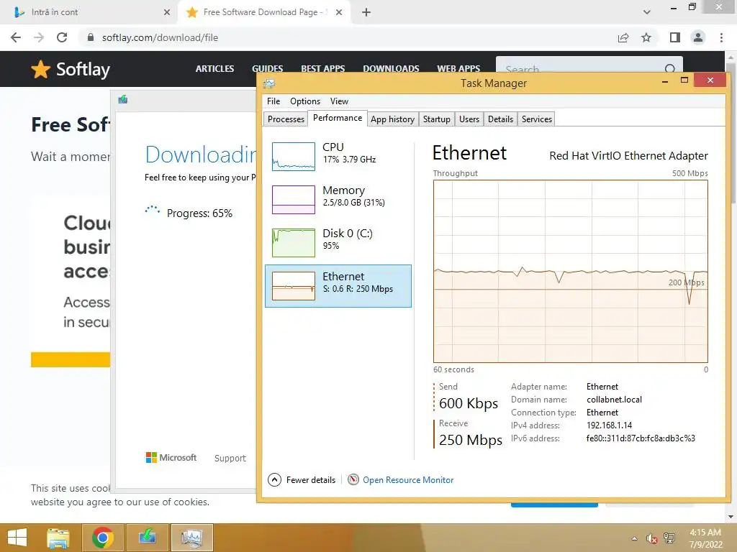Close the 'Intră în cont' tab
This screenshot has width=737, height=552.
167,13
